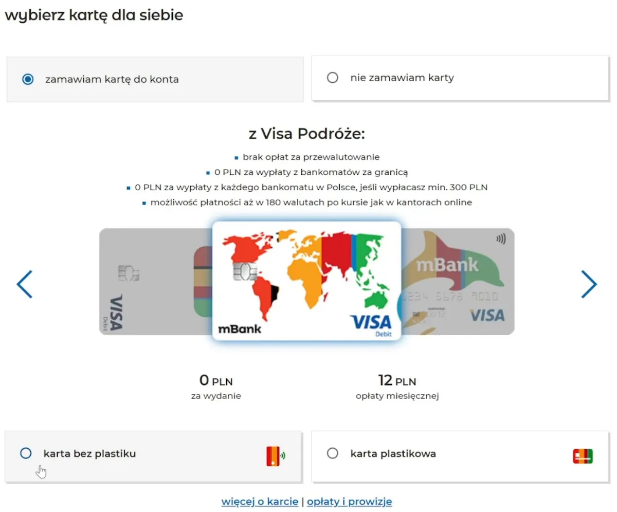Select the karta plastikowa option
Screen dimensions: 617x512
click(333, 453)
